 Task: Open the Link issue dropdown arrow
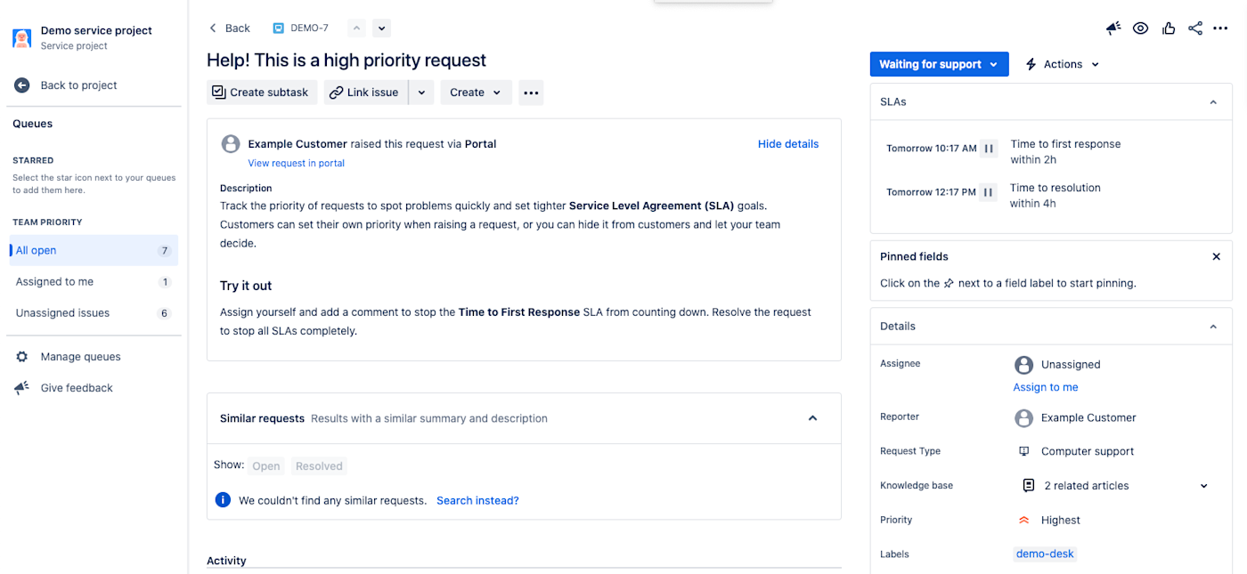[x=421, y=93]
